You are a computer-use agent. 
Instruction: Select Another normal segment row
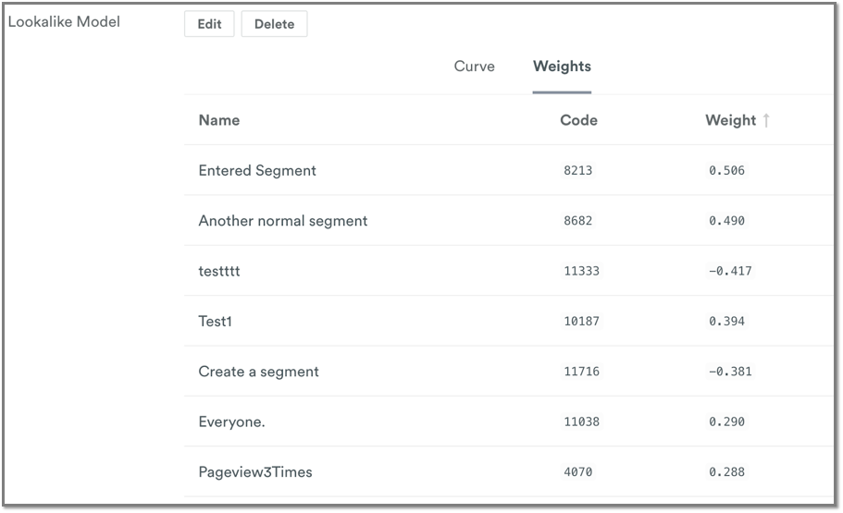[508, 221]
